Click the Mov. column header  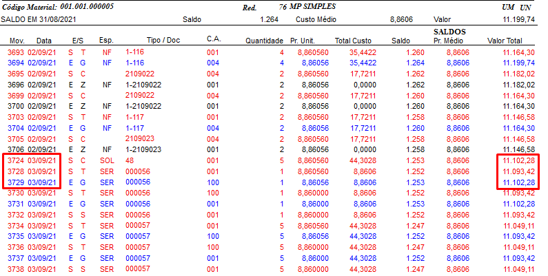[17, 41]
